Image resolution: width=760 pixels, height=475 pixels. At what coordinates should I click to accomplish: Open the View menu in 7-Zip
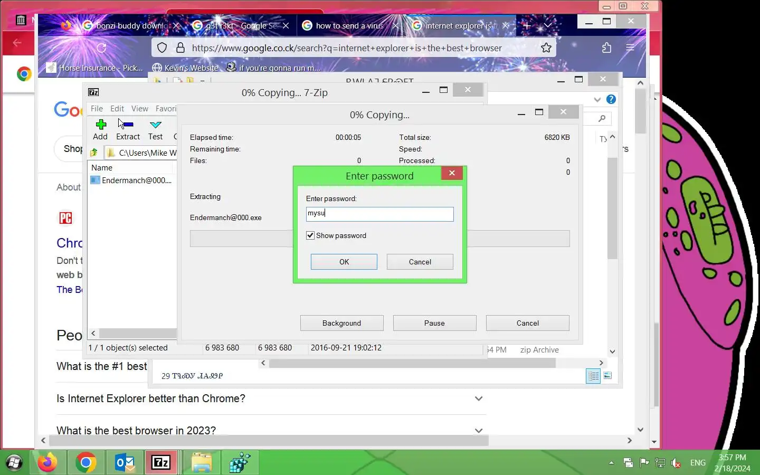[139, 109]
